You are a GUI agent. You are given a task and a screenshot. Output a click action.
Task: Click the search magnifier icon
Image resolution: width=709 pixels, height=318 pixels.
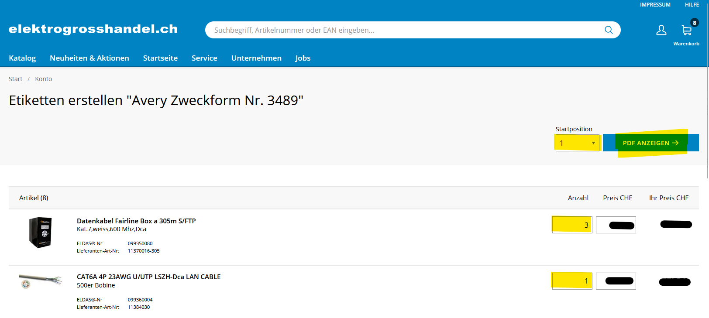(x=608, y=30)
